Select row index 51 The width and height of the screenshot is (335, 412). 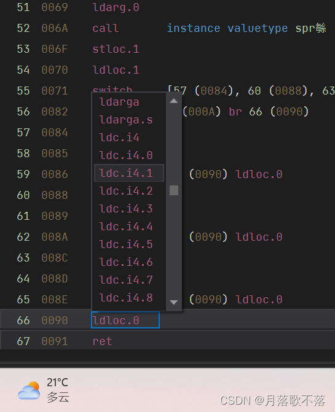pyautogui.click(x=23, y=7)
